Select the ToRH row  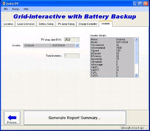tap(112, 76)
